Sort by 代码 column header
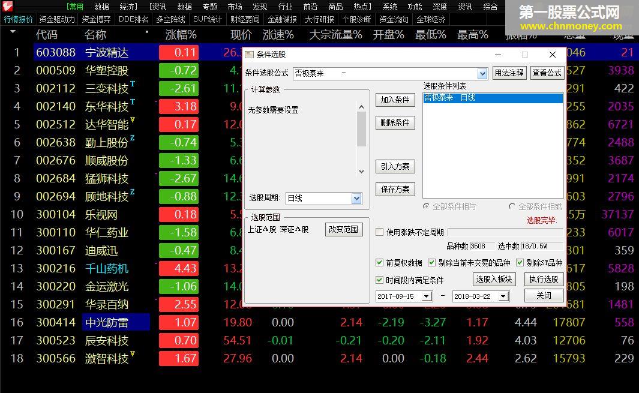 [x=46, y=35]
